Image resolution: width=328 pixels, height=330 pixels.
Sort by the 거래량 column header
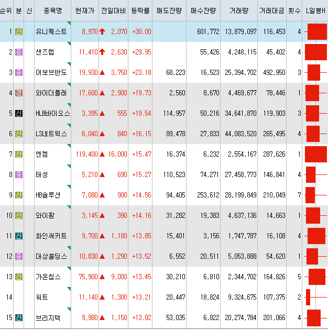coord(239,10)
